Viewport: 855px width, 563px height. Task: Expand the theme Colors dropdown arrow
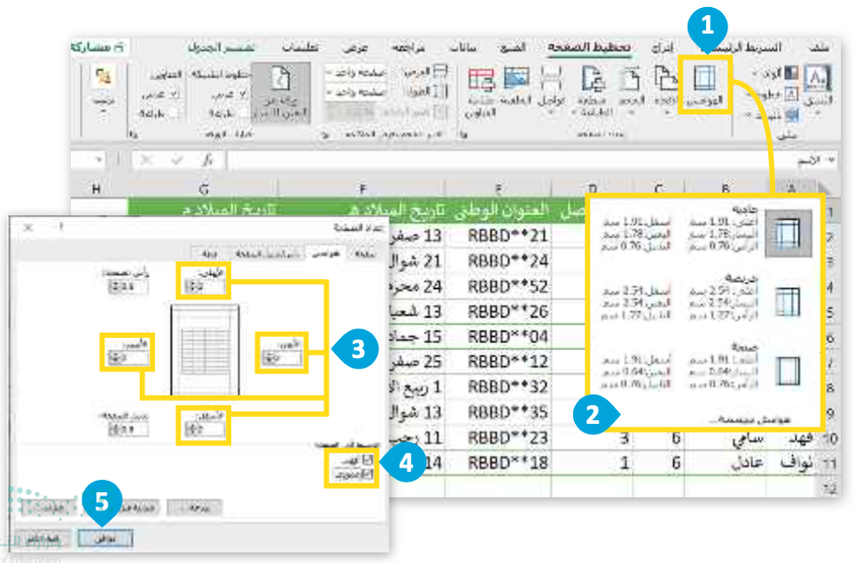(x=754, y=73)
